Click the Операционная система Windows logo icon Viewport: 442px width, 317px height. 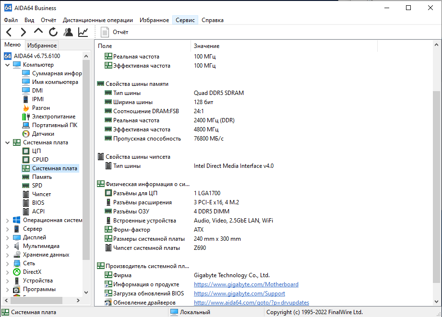click(17, 220)
